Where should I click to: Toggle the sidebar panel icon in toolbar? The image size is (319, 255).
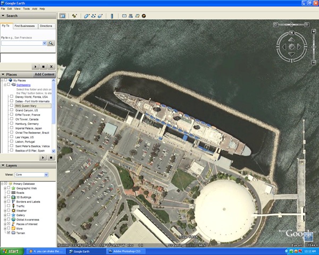(x=62, y=16)
